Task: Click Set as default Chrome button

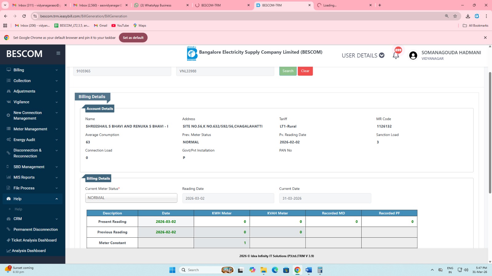Action: coord(133,38)
